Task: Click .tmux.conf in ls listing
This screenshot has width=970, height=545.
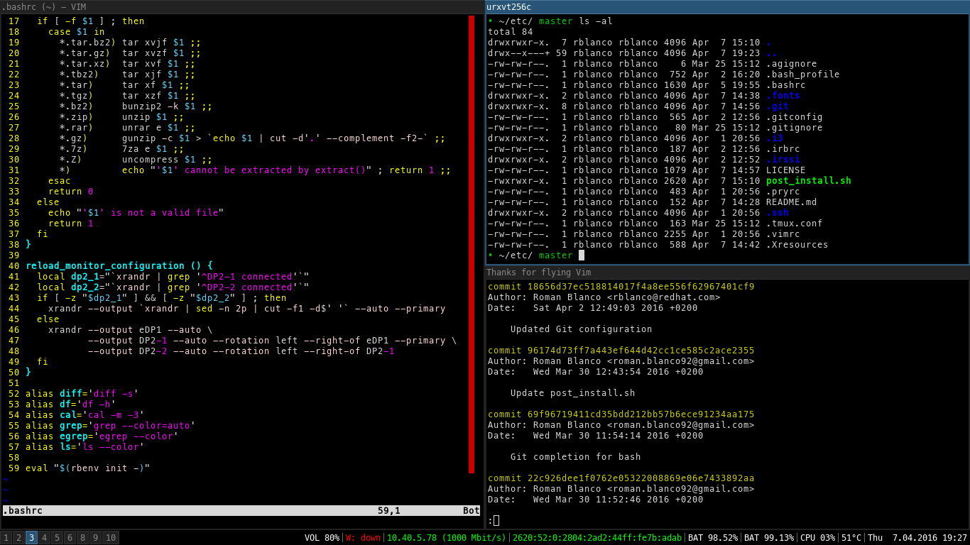Action: [x=795, y=224]
